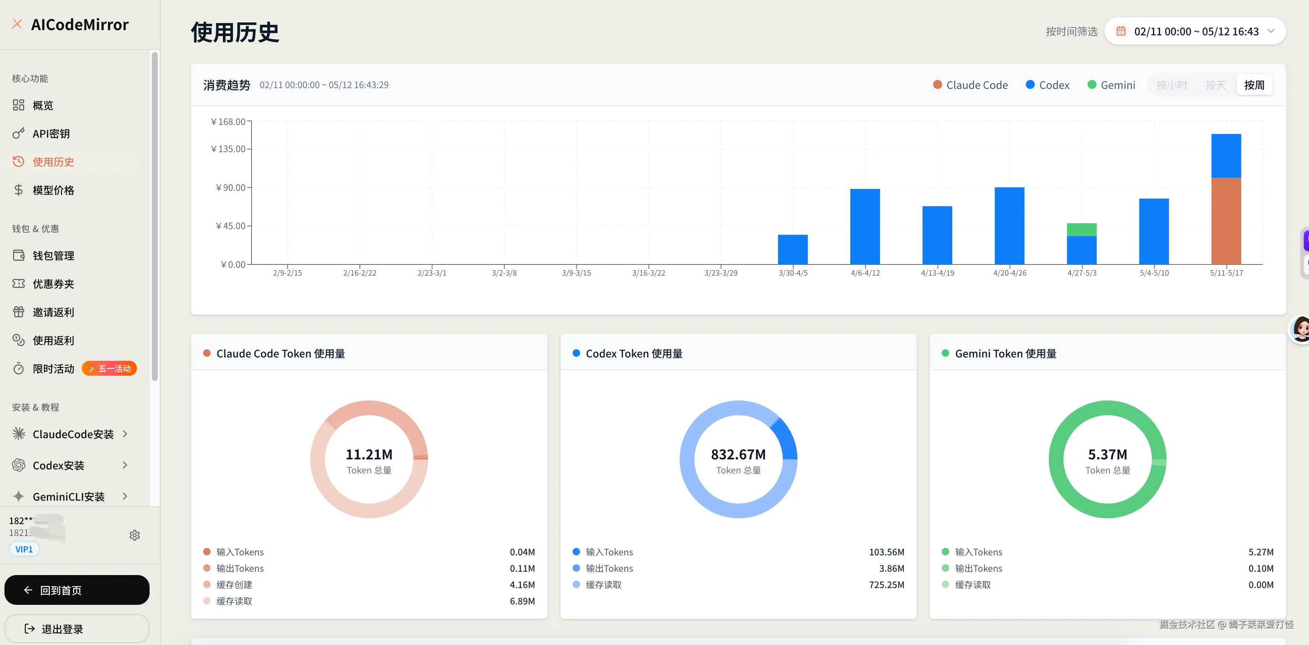Open the 概览 overview grid icon
Image resolution: width=1309 pixels, height=645 pixels.
[18, 105]
